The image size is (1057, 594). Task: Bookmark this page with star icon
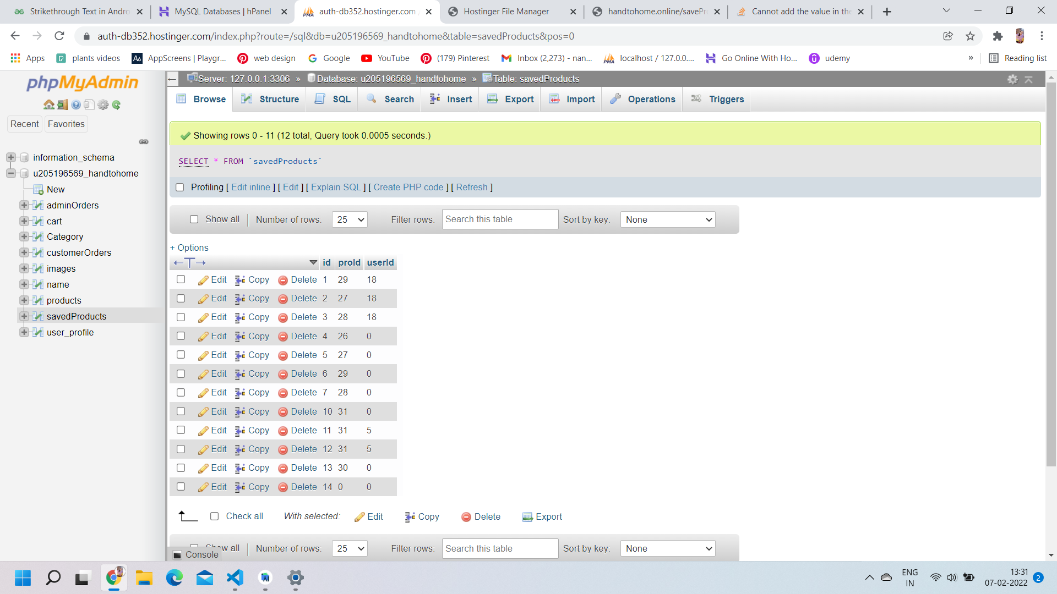pyautogui.click(x=970, y=36)
